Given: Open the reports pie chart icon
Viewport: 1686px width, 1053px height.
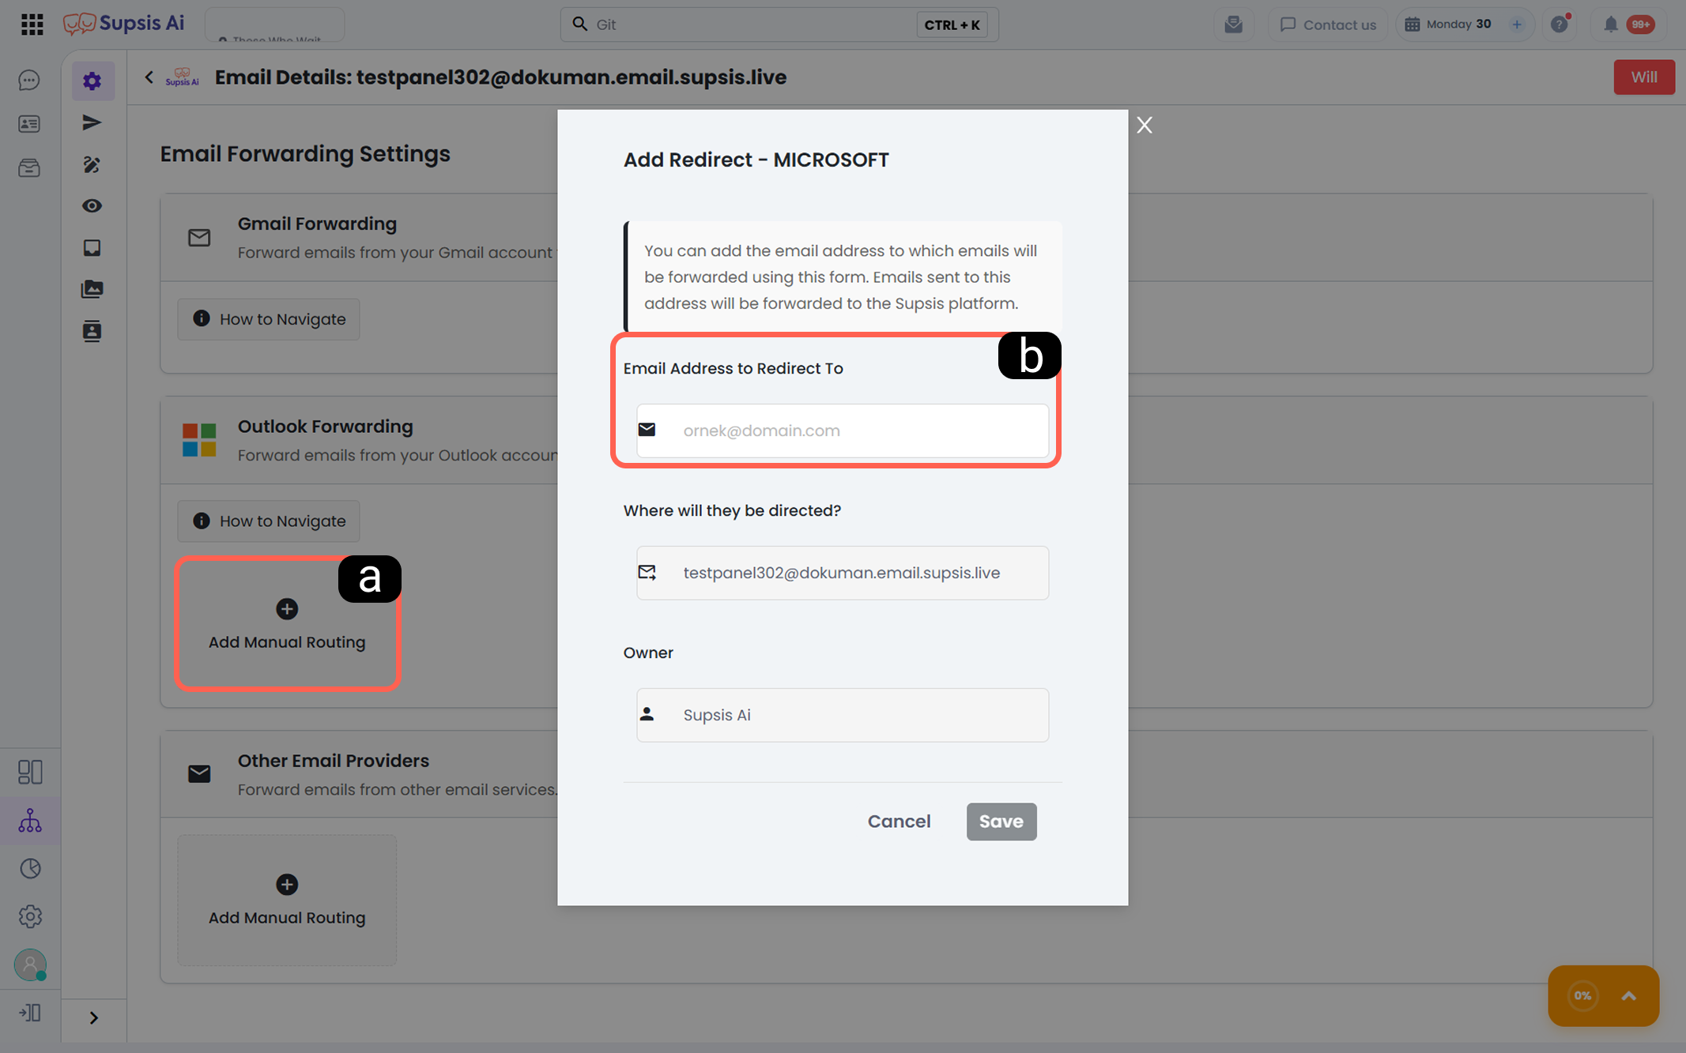Looking at the screenshot, I should pos(30,869).
